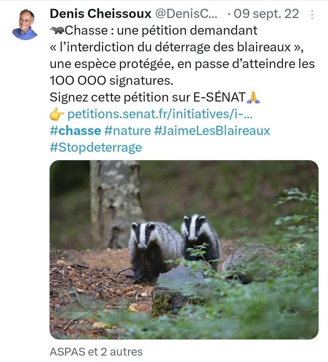Open the tweet's three-dot more menu
The height and width of the screenshot is (362, 328).
(312, 14)
